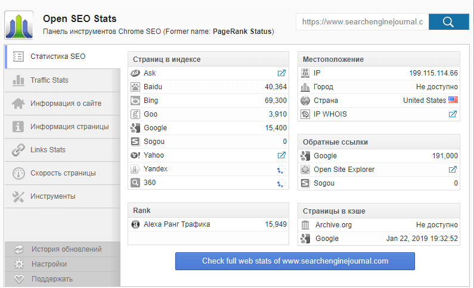Open Yahoo indexed pages external link
Image resolution: width=474 pixels, height=288 pixels.
(x=281, y=155)
